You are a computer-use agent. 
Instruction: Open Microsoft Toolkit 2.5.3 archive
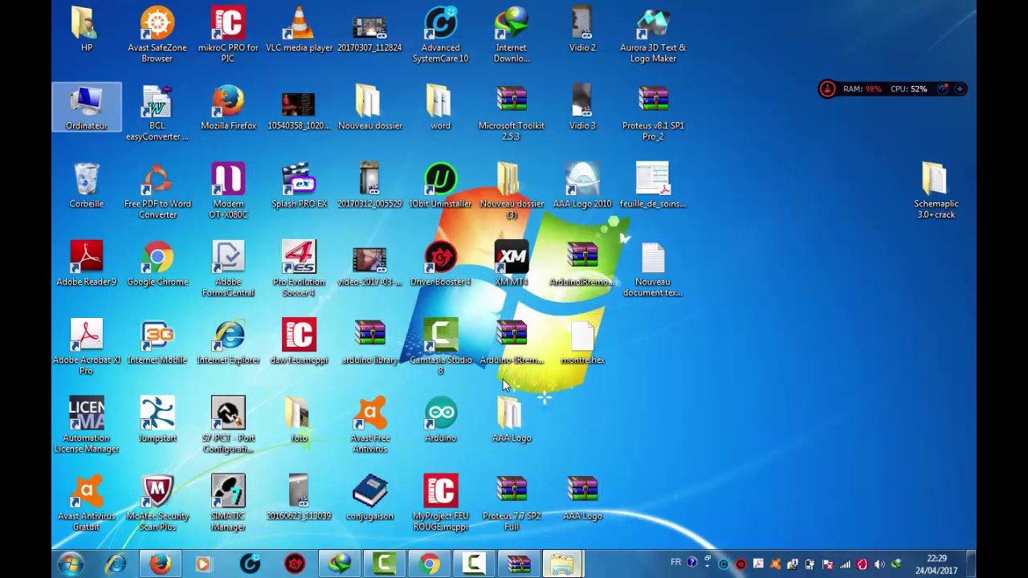click(x=512, y=112)
